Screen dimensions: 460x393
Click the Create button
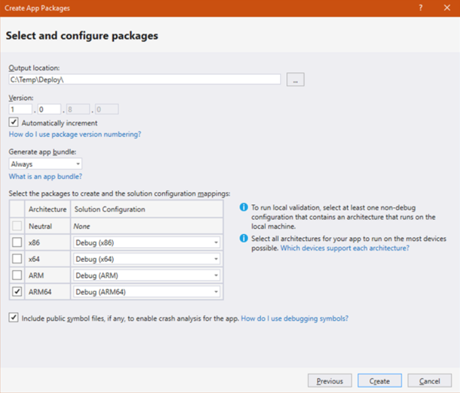click(x=380, y=381)
